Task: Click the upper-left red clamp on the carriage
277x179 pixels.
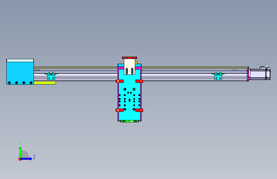Action: (x=119, y=81)
